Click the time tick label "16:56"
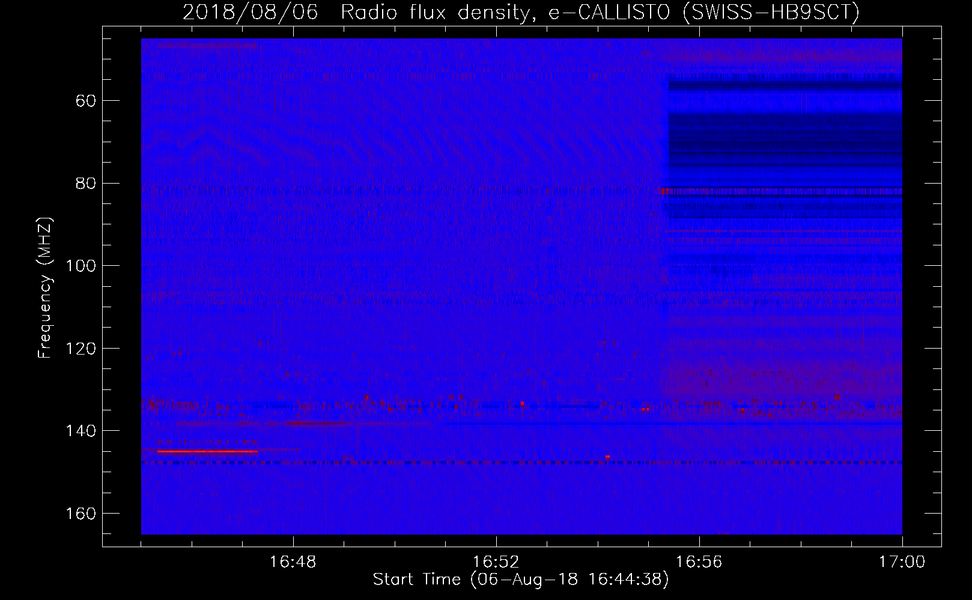This screenshot has width=972, height=600. [x=699, y=562]
